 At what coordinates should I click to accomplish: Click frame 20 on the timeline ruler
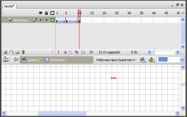coord(104,13)
